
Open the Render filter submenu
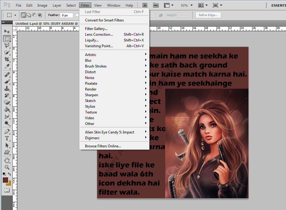coord(114,89)
